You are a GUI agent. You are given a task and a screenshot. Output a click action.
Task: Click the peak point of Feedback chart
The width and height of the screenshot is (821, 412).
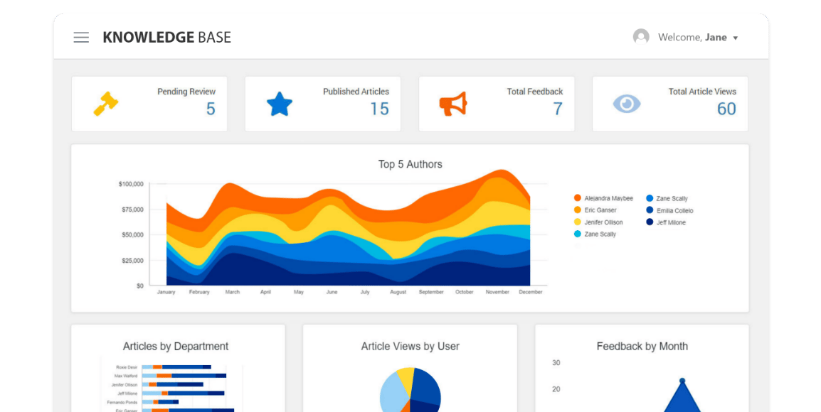pyautogui.click(x=682, y=381)
